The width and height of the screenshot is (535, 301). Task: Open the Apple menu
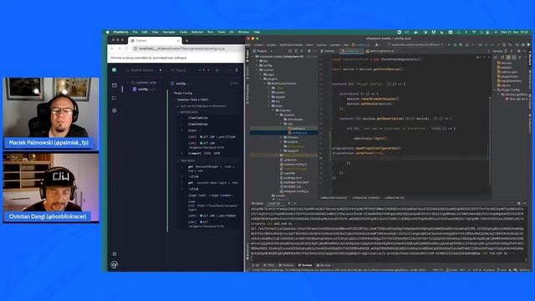108,32
